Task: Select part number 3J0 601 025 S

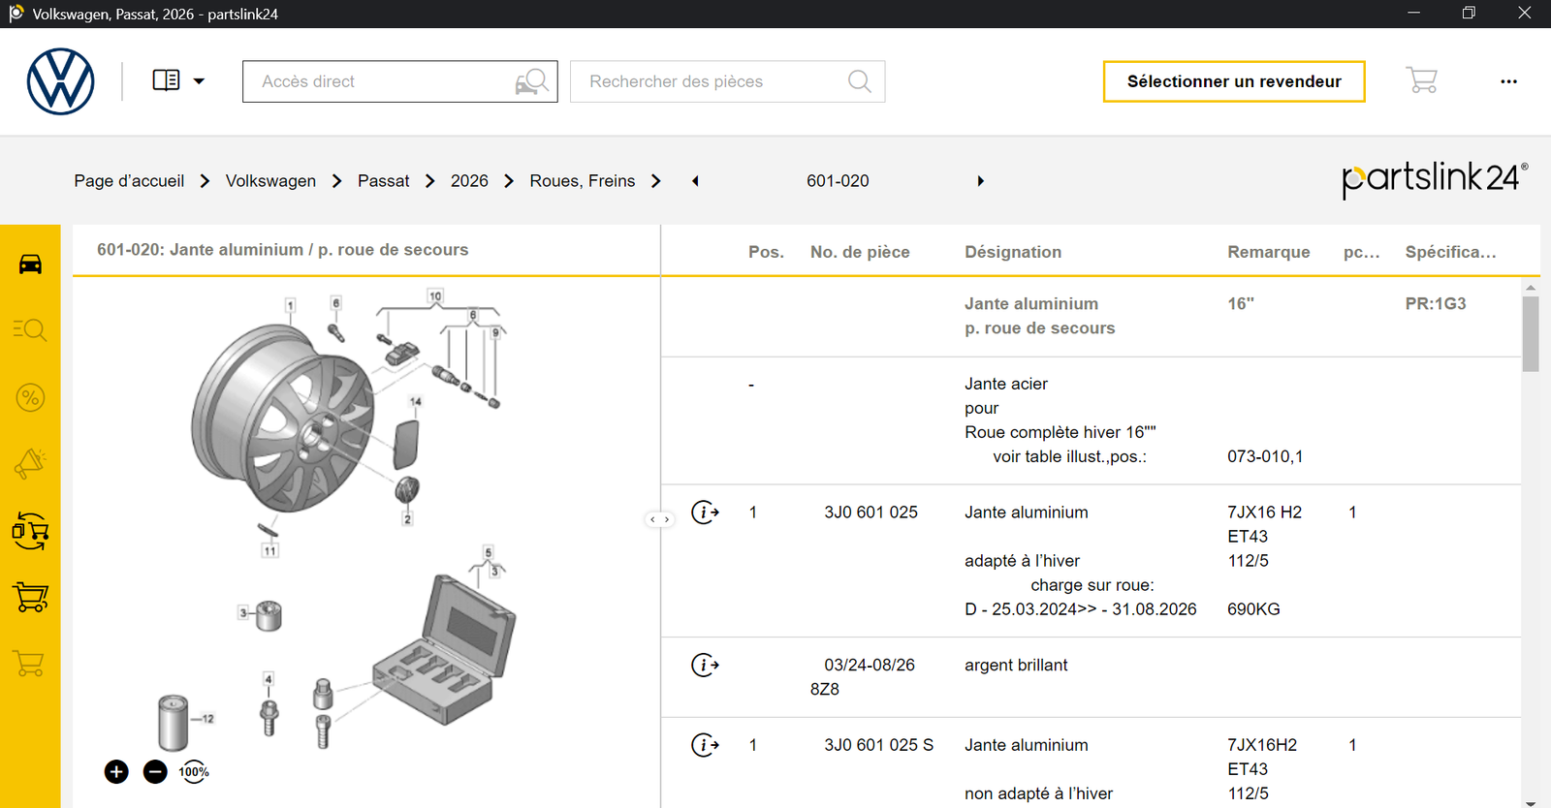Action: pyautogui.click(x=879, y=745)
